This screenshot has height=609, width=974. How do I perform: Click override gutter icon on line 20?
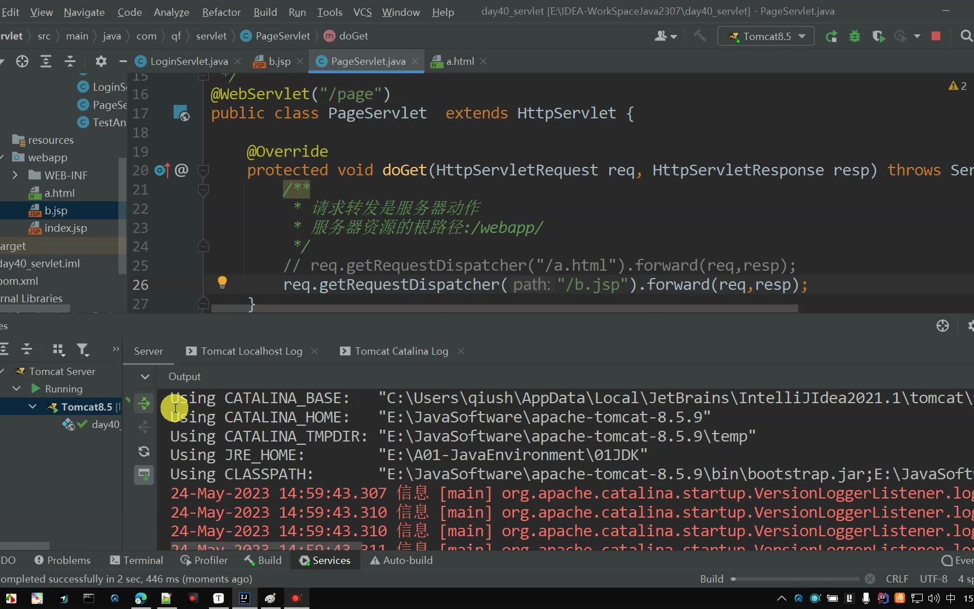pyautogui.click(x=162, y=170)
